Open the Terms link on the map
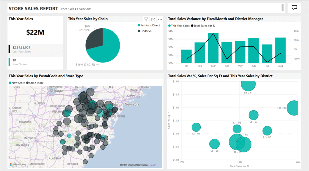 [x=153, y=165]
